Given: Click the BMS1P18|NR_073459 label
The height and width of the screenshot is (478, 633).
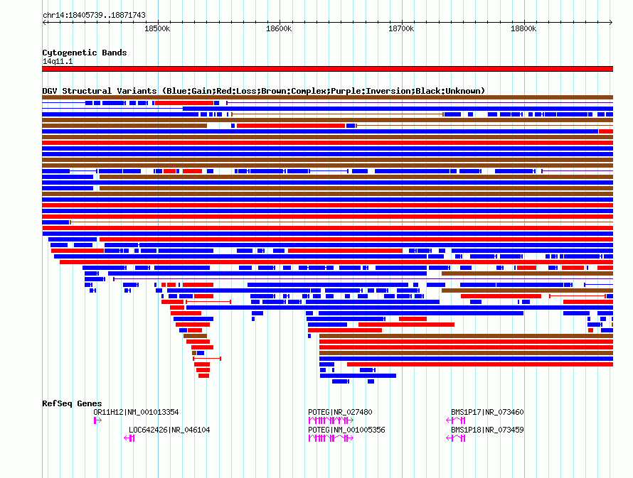Looking at the screenshot, I should coord(487,430).
